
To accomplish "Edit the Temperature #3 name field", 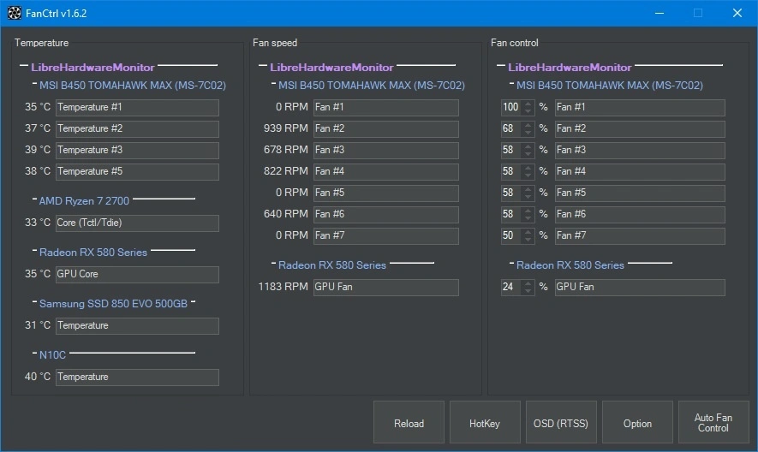I will click(137, 150).
